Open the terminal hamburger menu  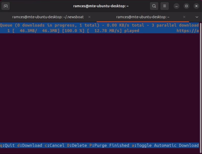coord(164,6)
